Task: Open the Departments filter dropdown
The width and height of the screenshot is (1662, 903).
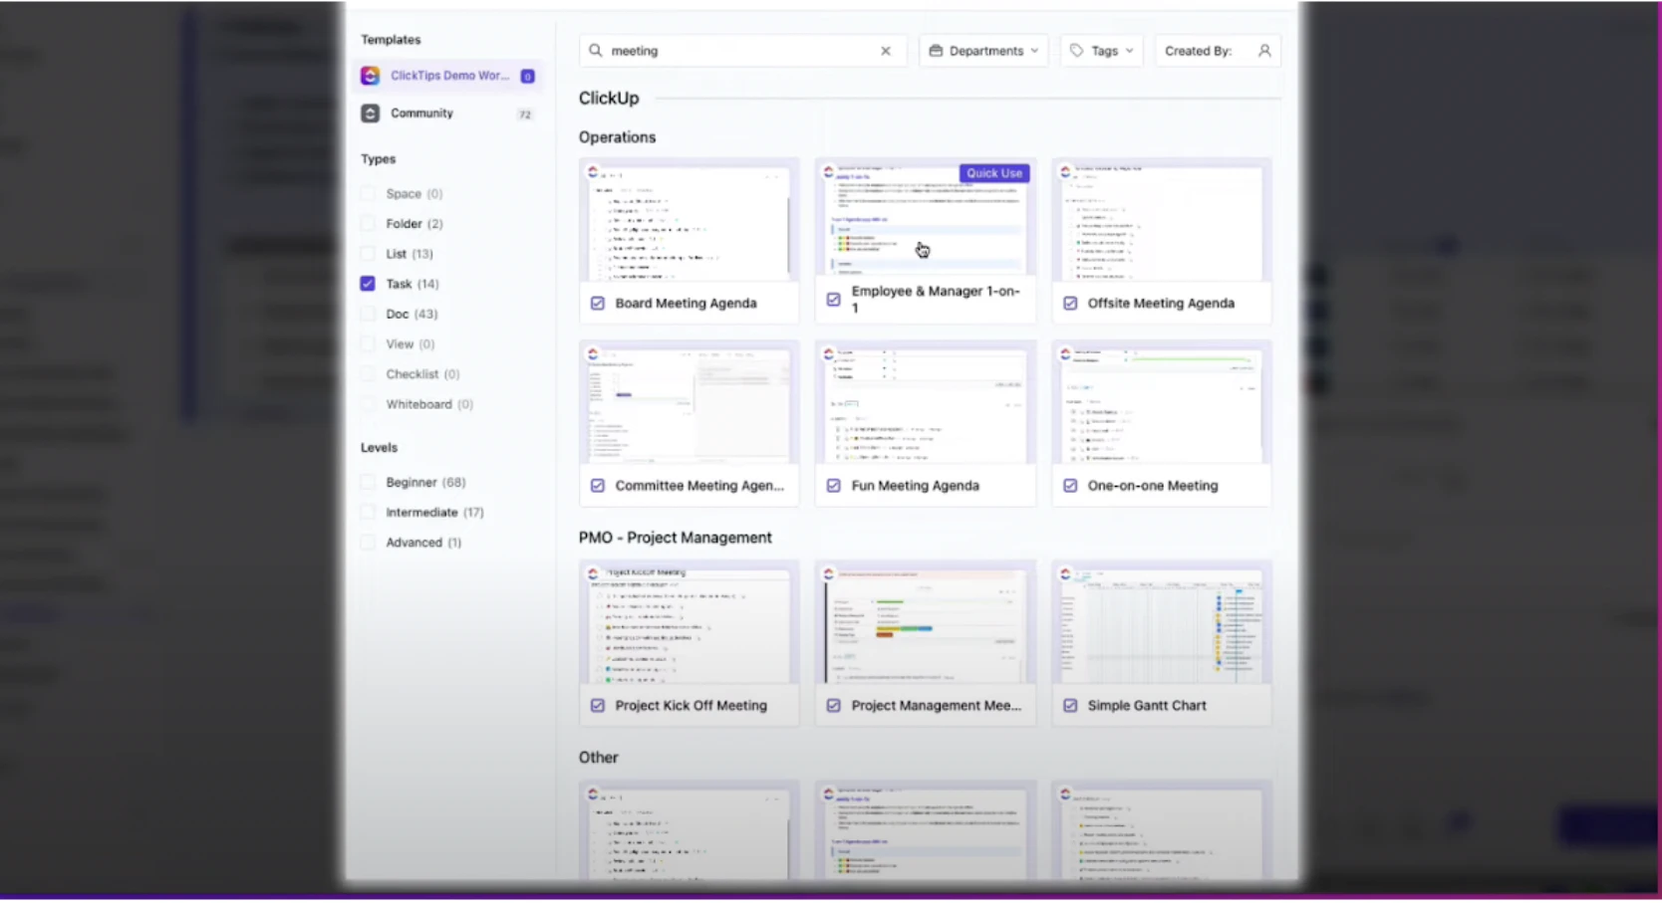Action: point(983,51)
